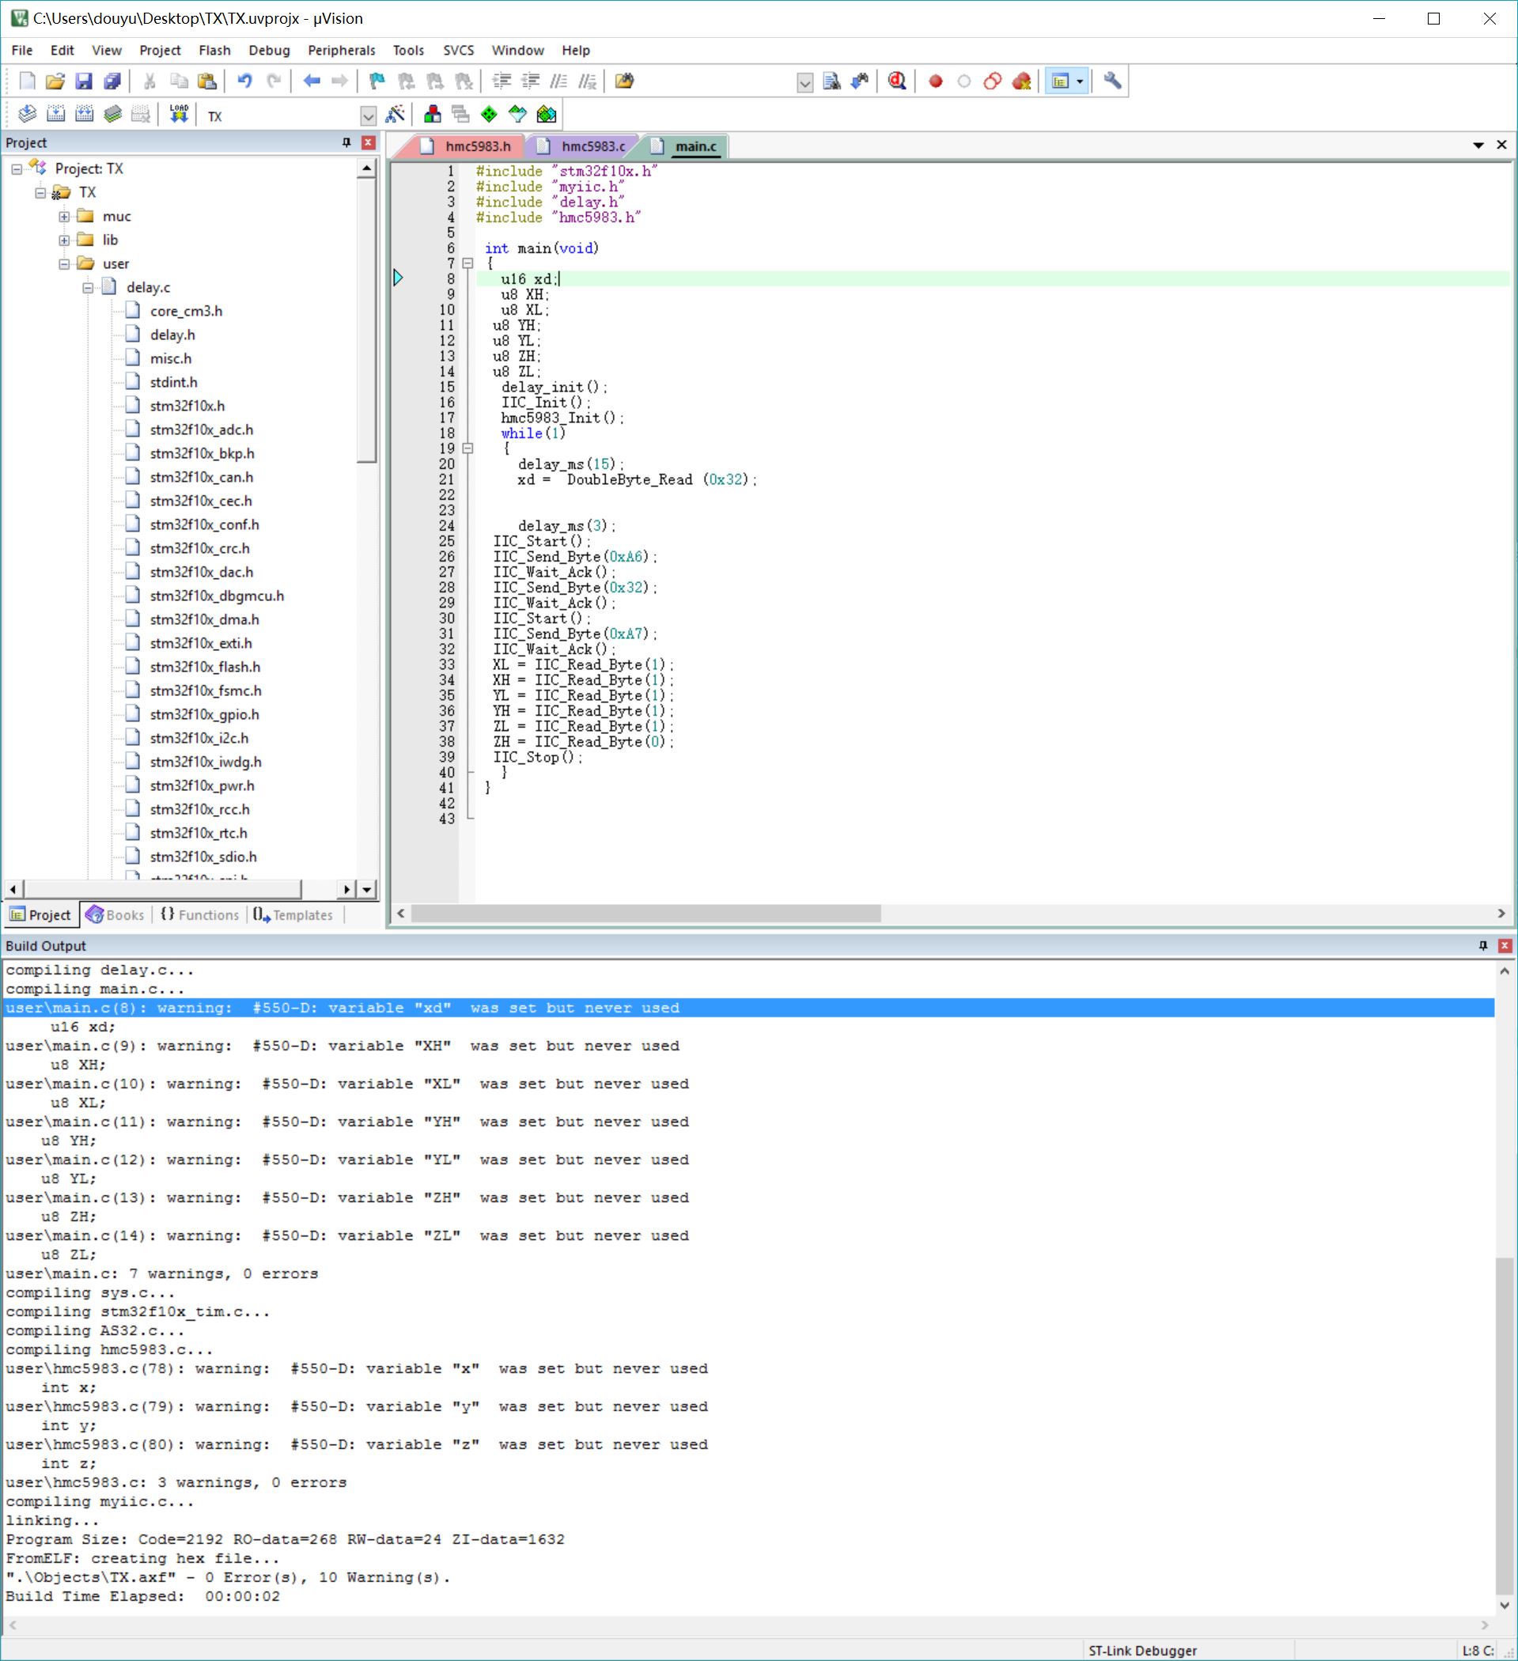Open Options for Target magic wand
Viewport: 1518px width, 1661px height.
[x=396, y=114]
